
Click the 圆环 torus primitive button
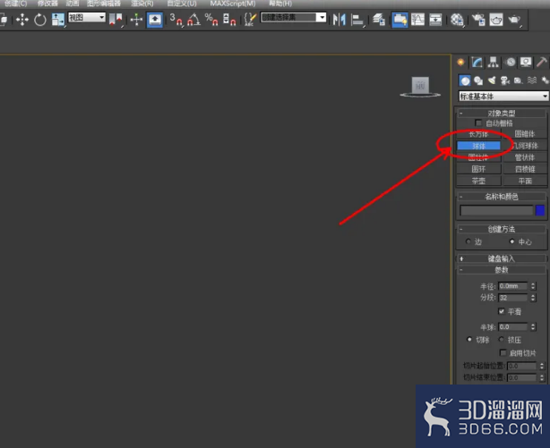click(x=478, y=169)
